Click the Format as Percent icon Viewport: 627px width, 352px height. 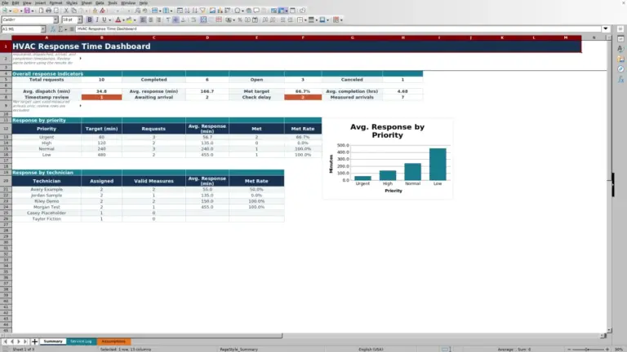point(240,20)
